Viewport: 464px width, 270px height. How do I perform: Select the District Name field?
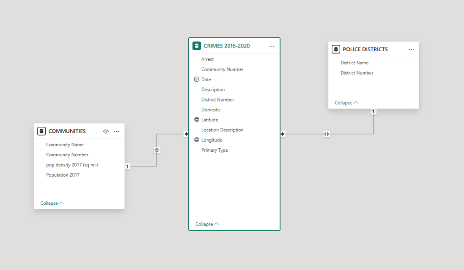click(x=354, y=63)
